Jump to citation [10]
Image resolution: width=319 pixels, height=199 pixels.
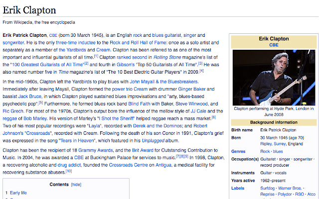pyautogui.click(x=69, y=171)
